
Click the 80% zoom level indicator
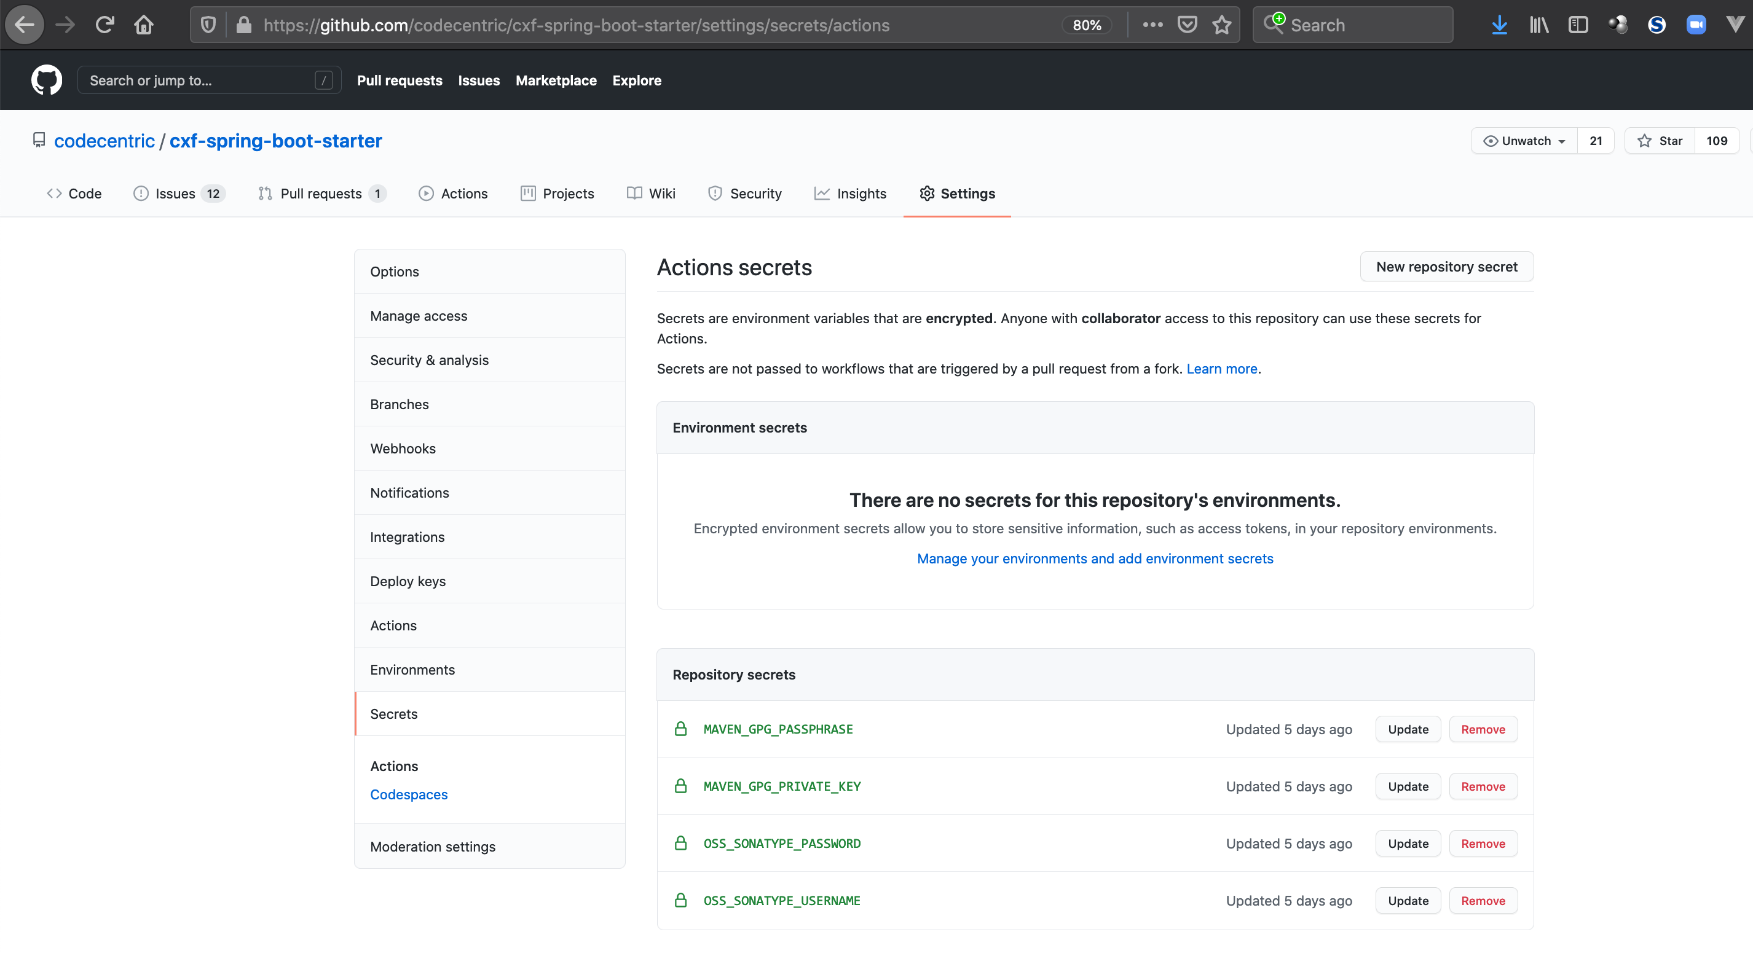[x=1087, y=25]
